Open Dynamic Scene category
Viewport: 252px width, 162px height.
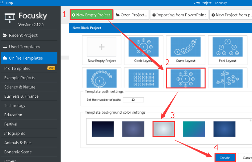[29, 152]
